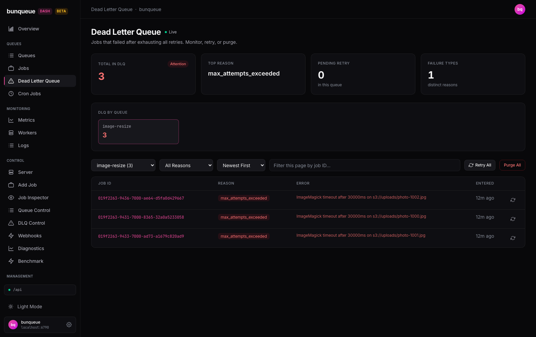Open Metrics page
The width and height of the screenshot is (536, 337).
[40, 120]
